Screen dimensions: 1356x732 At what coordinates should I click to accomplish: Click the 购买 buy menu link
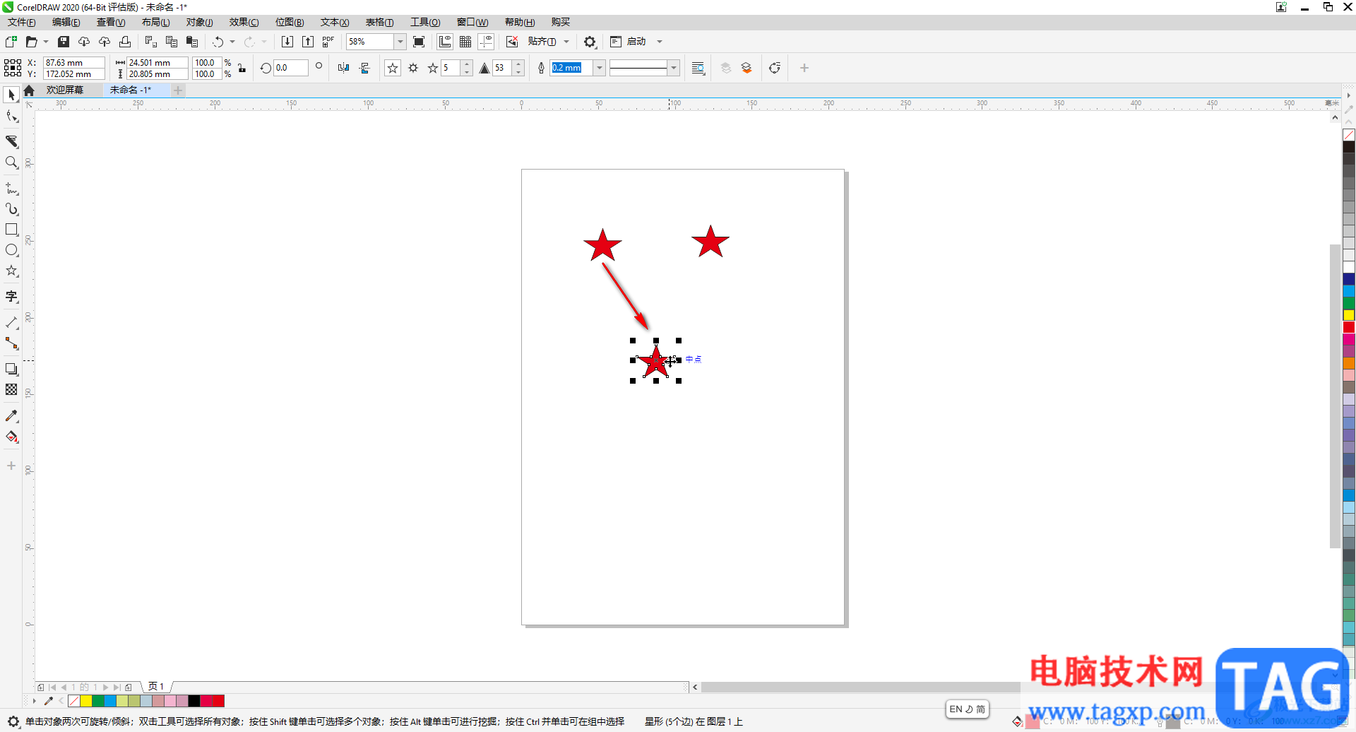pos(561,22)
